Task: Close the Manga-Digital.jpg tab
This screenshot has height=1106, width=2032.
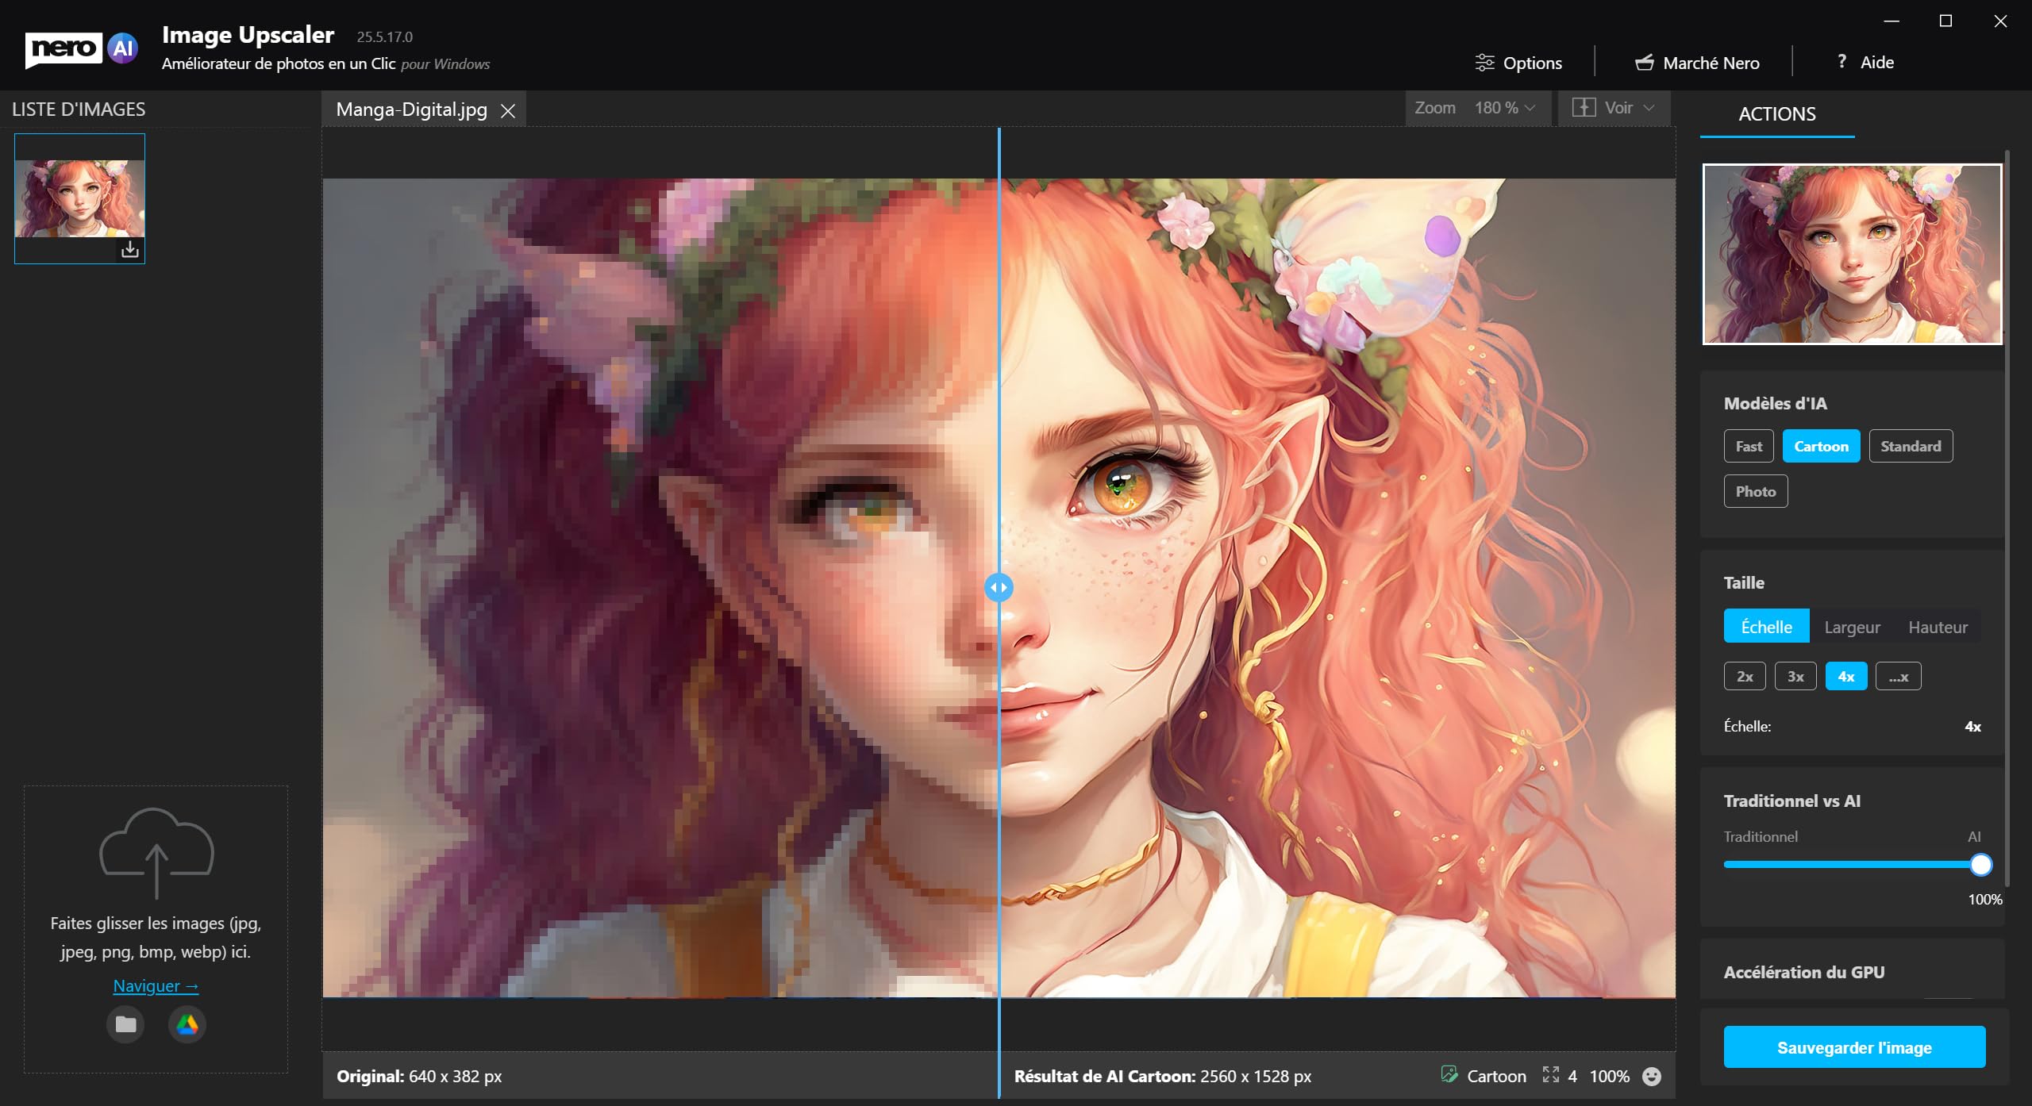Action: (x=508, y=111)
